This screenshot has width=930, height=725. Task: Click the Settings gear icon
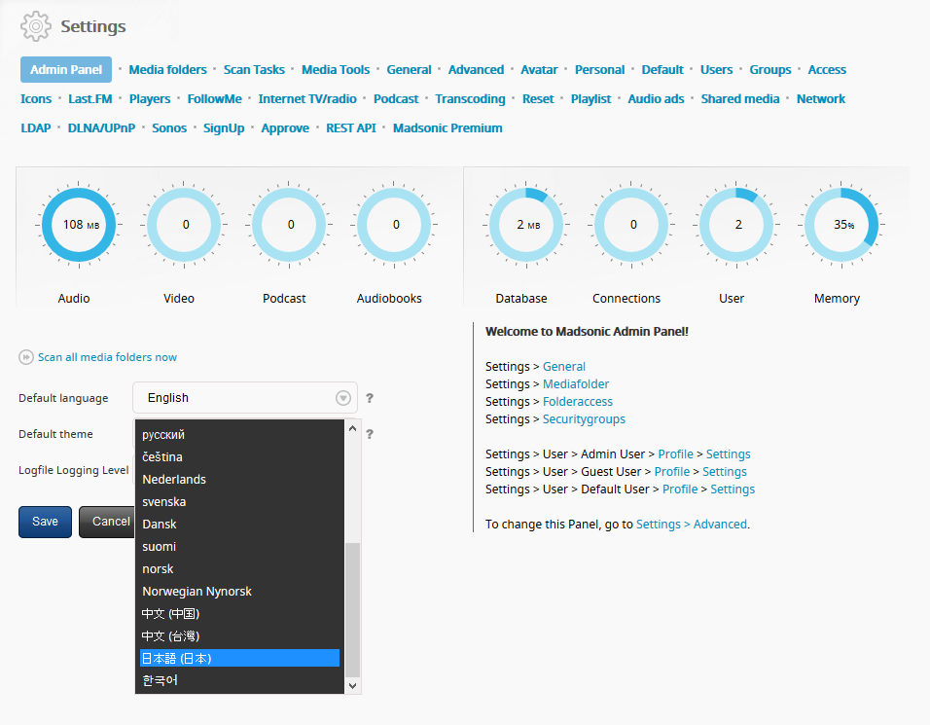click(x=36, y=26)
